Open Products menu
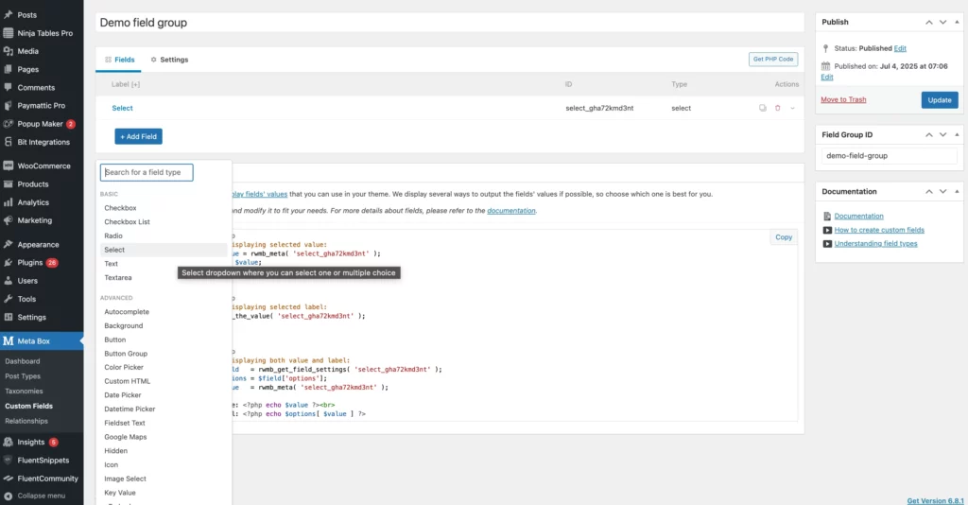 [33, 184]
